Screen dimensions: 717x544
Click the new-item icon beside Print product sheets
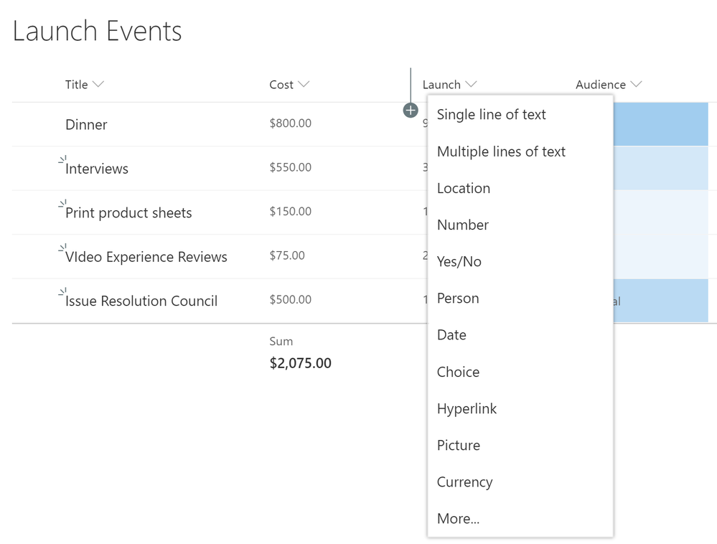click(x=62, y=204)
